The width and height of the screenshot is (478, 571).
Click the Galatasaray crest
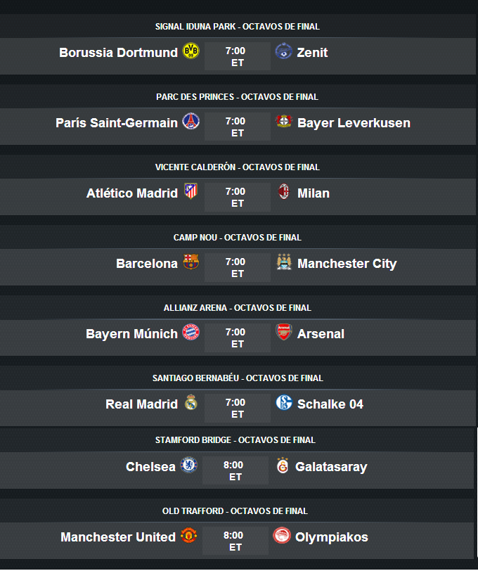[x=282, y=465]
